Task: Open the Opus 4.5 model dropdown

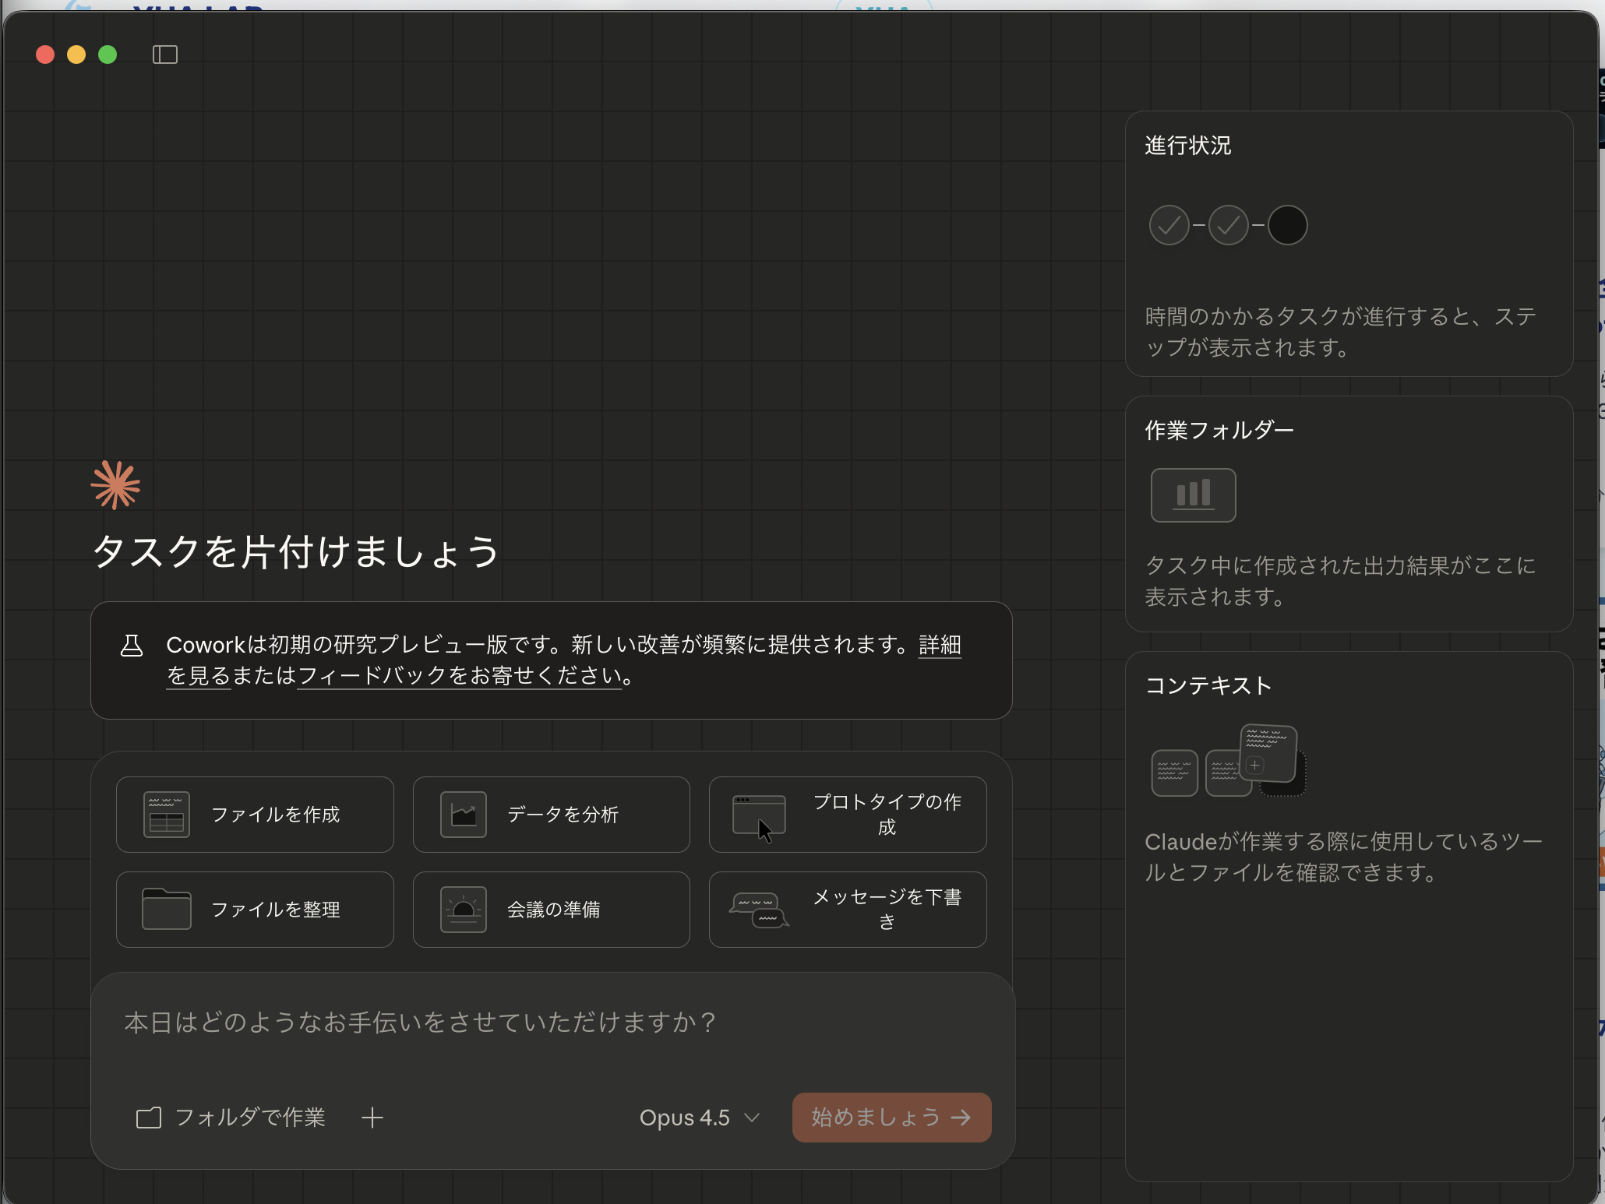Action: coord(697,1117)
